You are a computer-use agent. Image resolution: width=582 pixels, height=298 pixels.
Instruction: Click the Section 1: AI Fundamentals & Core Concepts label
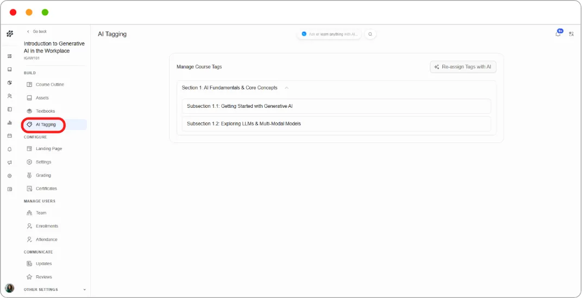[x=229, y=88]
